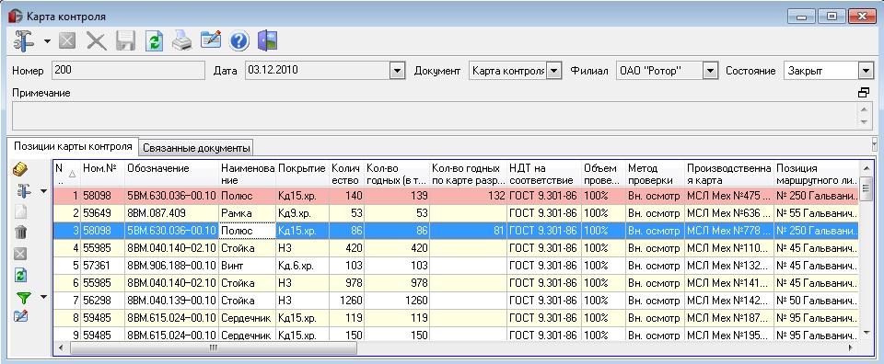Open the dropdown arrow beside the filter icon
884x364 pixels.
tap(43, 297)
